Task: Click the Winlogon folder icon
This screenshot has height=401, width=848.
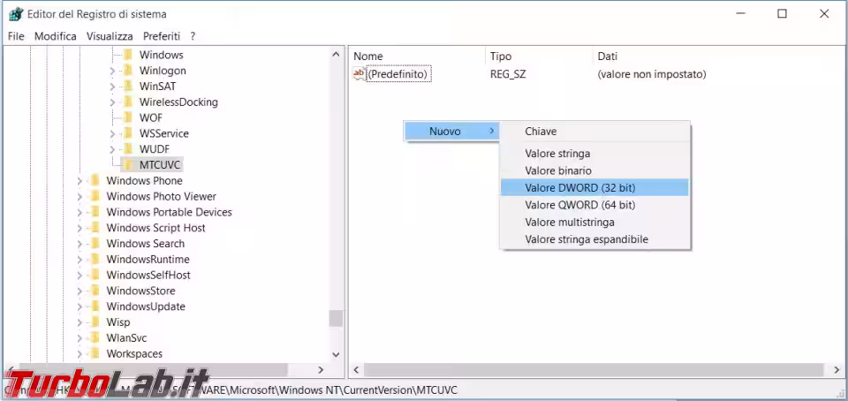Action: pos(128,71)
